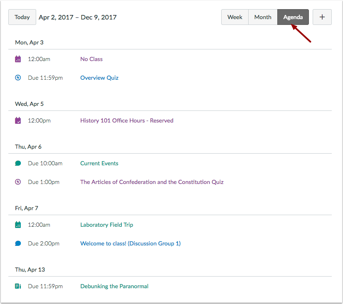The height and width of the screenshot is (304, 343).
Task: Click the Due 11:59pm time for Debunking the Paranormal
Action: (45, 286)
